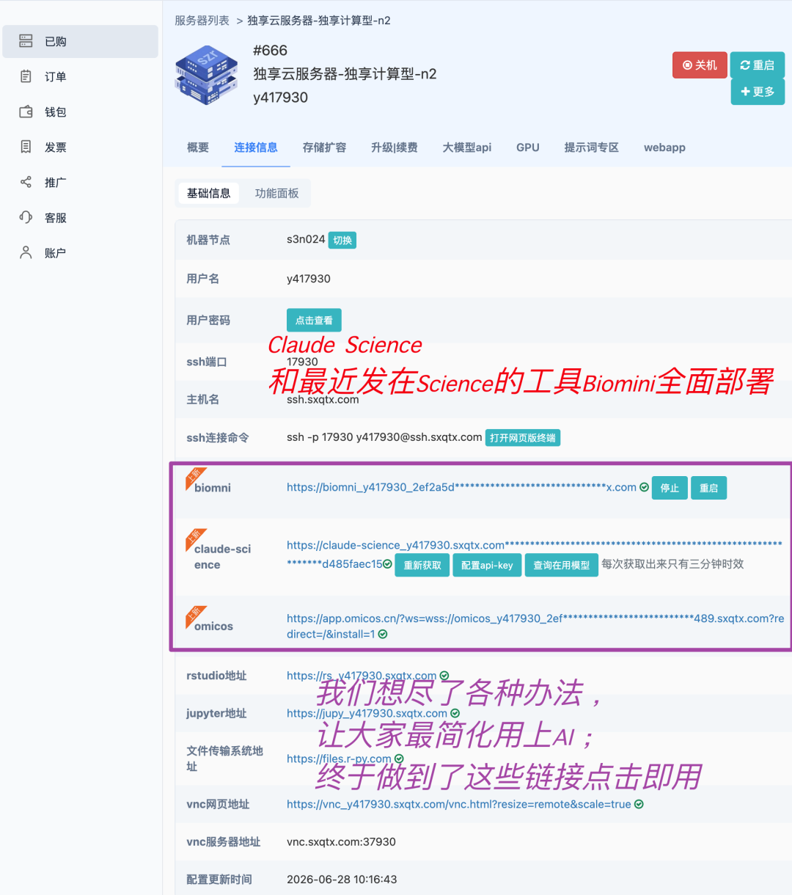Open the GPU tab
This screenshot has height=895, width=792.
528,147
